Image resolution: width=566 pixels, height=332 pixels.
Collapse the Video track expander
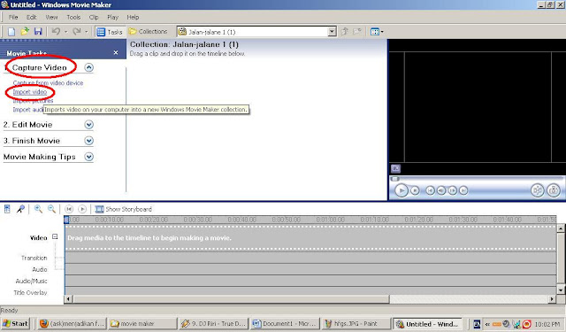[x=55, y=236]
